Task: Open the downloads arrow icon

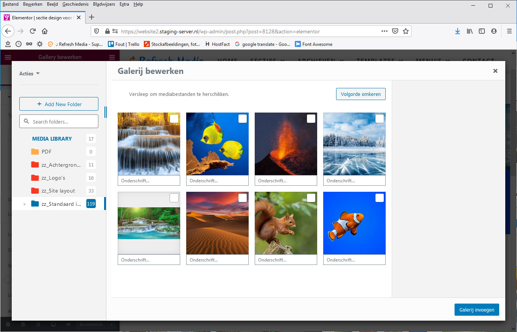Action: [457, 31]
